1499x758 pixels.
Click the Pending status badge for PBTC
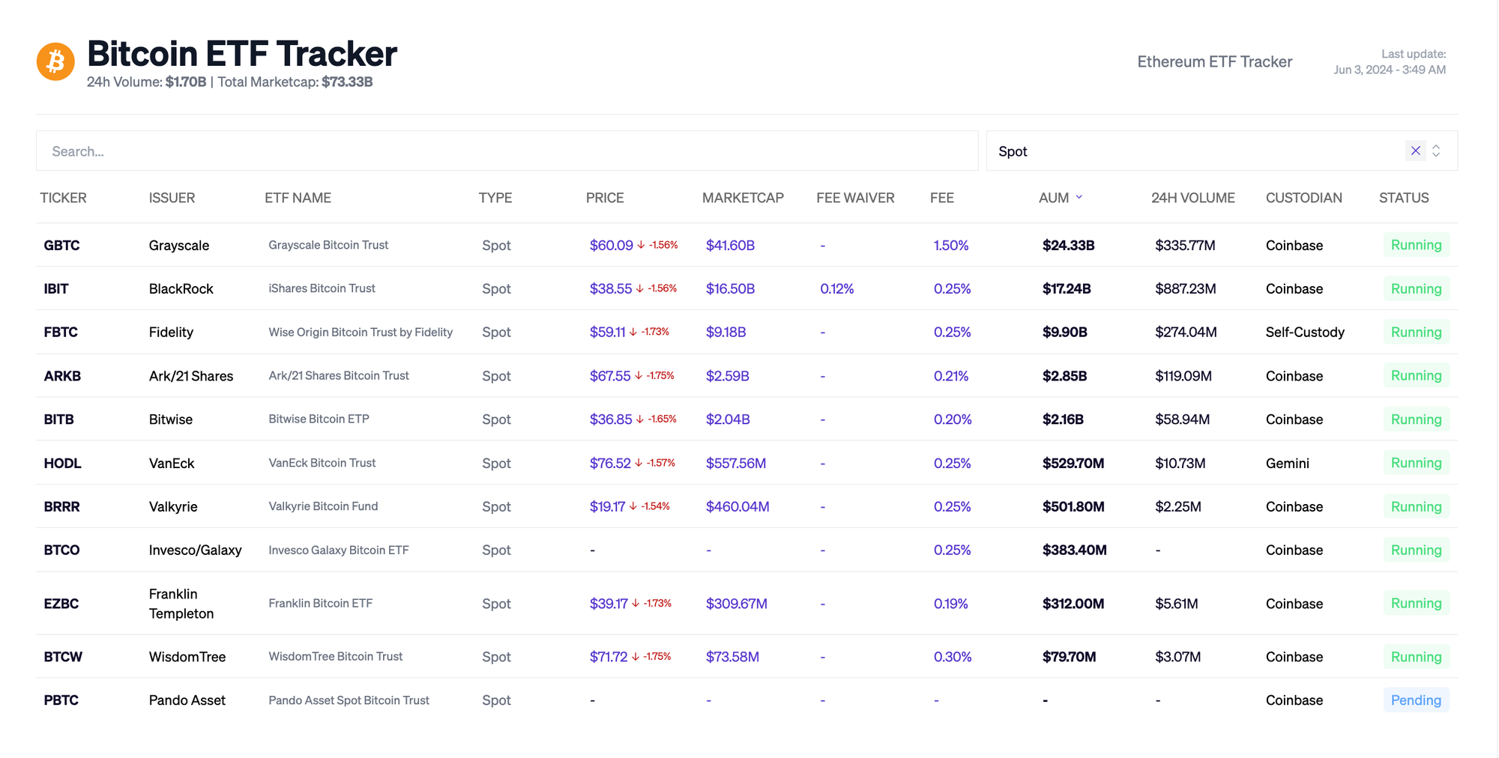(x=1415, y=700)
